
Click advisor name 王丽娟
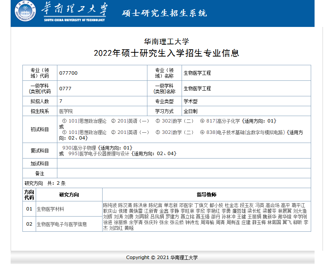click(x=254, y=217)
